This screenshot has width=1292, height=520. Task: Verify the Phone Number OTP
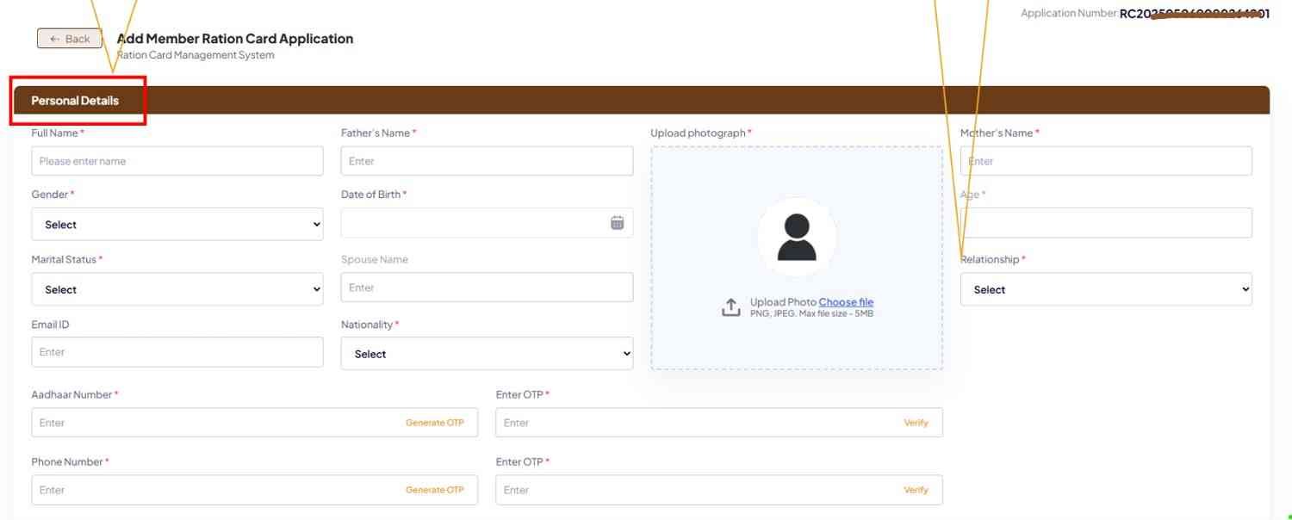tap(916, 490)
